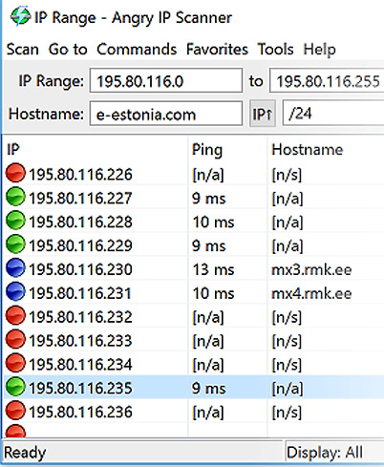Click the Angry IP Scanner app icon in title bar
Image resolution: width=384 pixels, height=467 pixels.
tap(20, 16)
